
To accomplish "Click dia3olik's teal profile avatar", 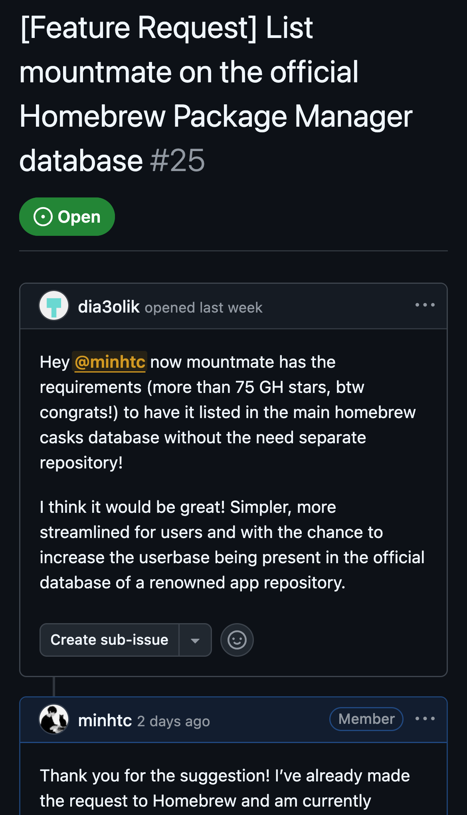I will tap(54, 306).
